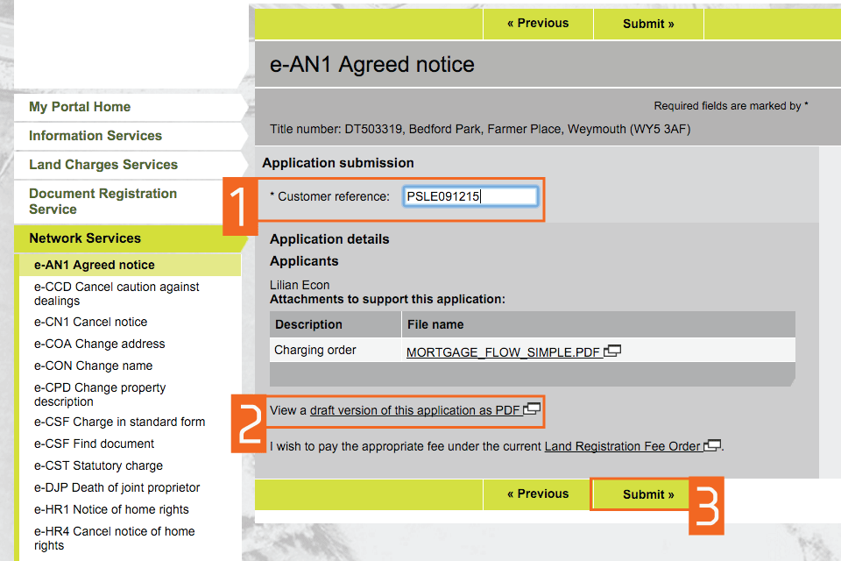This screenshot has width=841, height=561.
Task: Click the new-window icon after Fee Order link
Action: 713,445
